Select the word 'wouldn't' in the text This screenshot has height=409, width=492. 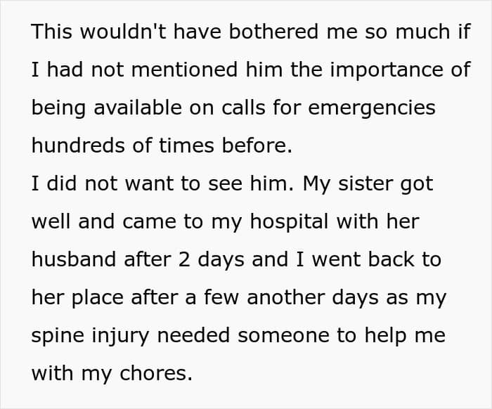[123, 32]
